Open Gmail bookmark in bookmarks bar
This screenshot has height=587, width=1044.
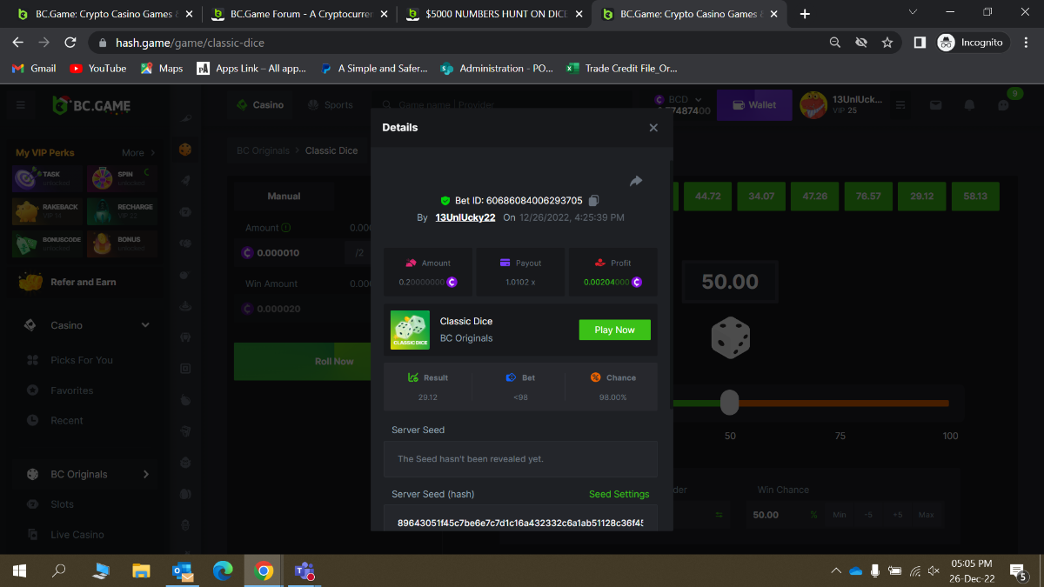click(x=34, y=69)
